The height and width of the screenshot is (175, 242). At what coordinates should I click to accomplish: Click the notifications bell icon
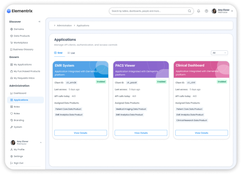click(x=198, y=11)
